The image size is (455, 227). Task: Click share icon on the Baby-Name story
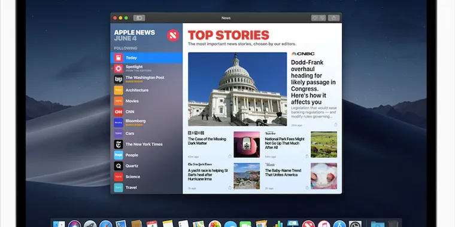coord(307,188)
